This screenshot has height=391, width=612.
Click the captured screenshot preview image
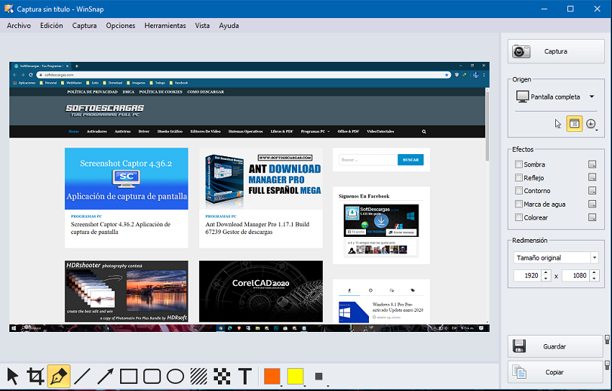250,197
